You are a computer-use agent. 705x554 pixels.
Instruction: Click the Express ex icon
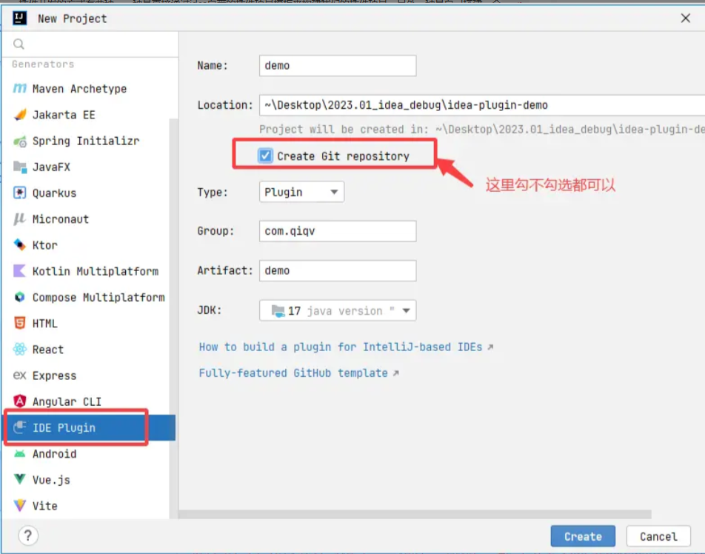point(20,375)
